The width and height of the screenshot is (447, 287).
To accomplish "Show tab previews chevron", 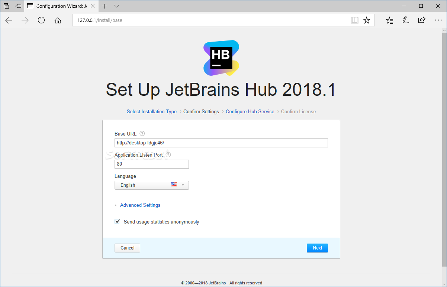I will coord(116,6).
